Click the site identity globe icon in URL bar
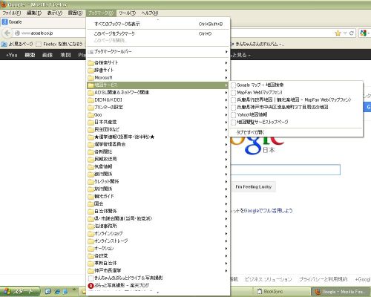371x297 pixels. tap(17, 33)
